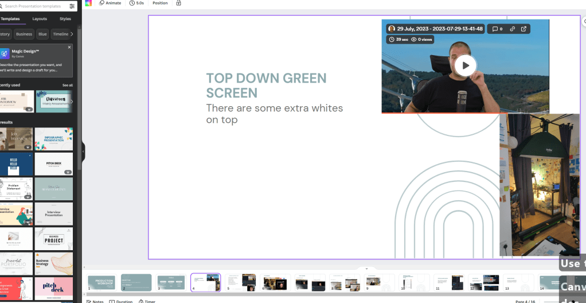Screen dimensions: 586x303
Task: Select the extra whites on top text
Action: coord(275,114)
